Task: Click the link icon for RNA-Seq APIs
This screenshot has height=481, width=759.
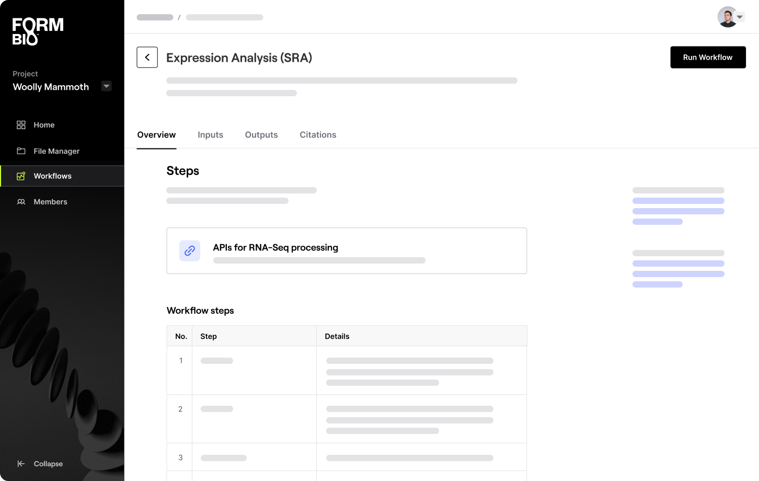Action: pos(190,251)
